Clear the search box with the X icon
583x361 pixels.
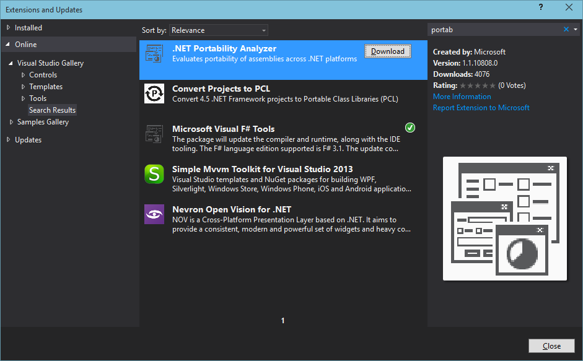click(566, 29)
